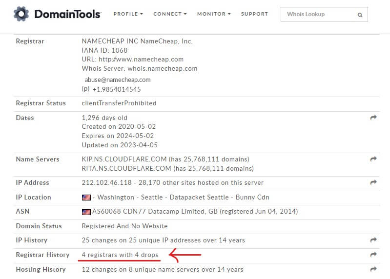Click the arrow icon beside IP Address
The width and height of the screenshot is (390, 279).
[x=373, y=182]
